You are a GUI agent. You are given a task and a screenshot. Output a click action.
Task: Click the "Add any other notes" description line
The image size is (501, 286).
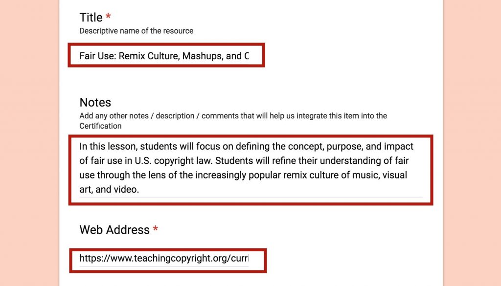pos(233,115)
